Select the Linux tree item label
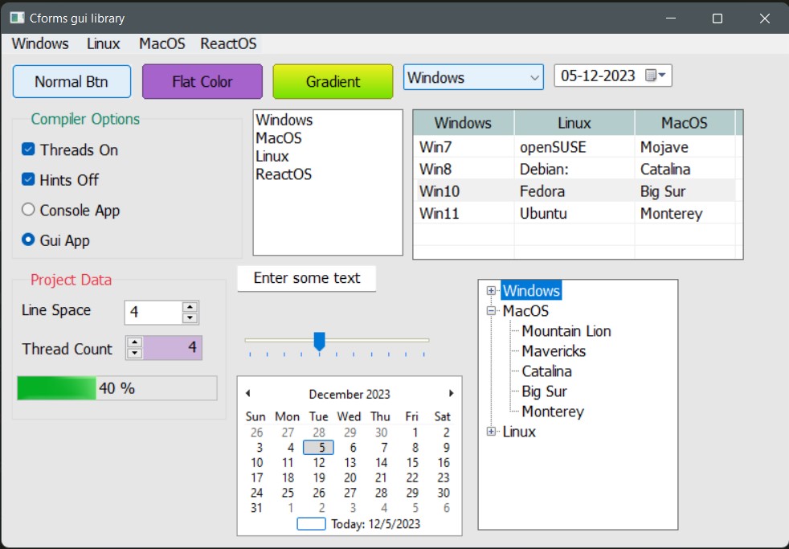The width and height of the screenshot is (789, 549). 519,432
